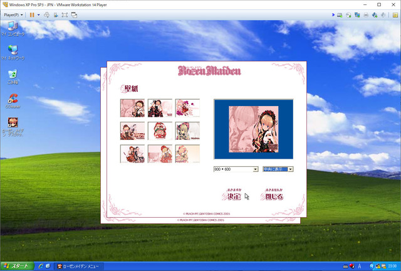
Task: Open the VMware message log icon
Action: click(395, 15)
